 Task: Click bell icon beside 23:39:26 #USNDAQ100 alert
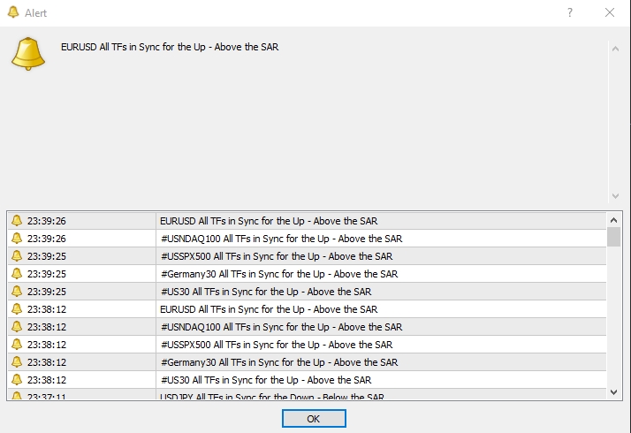(x=17, y=239)
